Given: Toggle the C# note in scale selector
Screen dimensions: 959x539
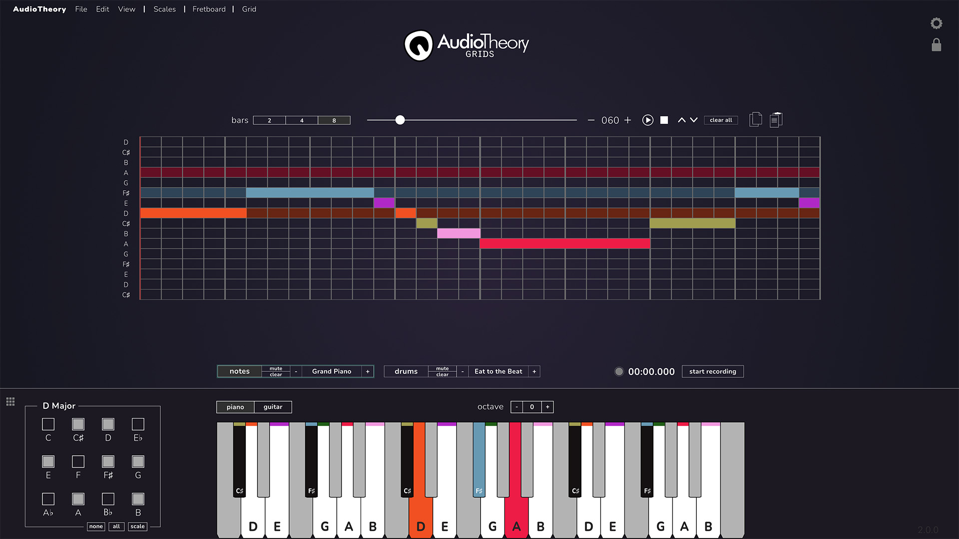Looking at the screenshot, I should 78,424.
